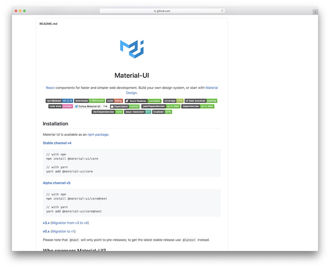The height and width of the screenshot is (268, 330).
Task: Open the npm@latest v4.11.0 badge
Action: coord(59,101)
